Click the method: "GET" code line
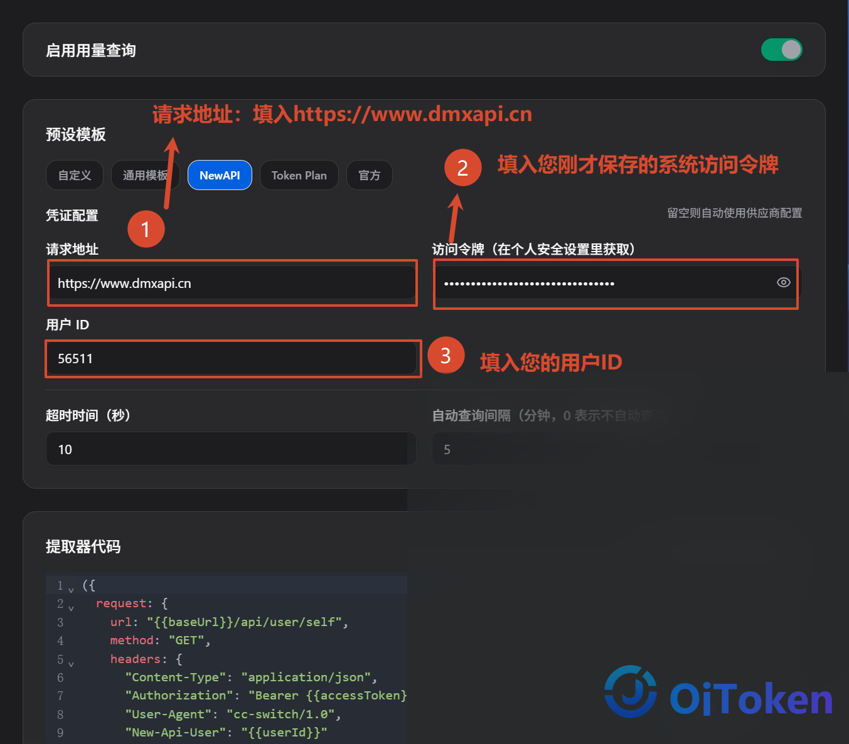 [161, 640]
